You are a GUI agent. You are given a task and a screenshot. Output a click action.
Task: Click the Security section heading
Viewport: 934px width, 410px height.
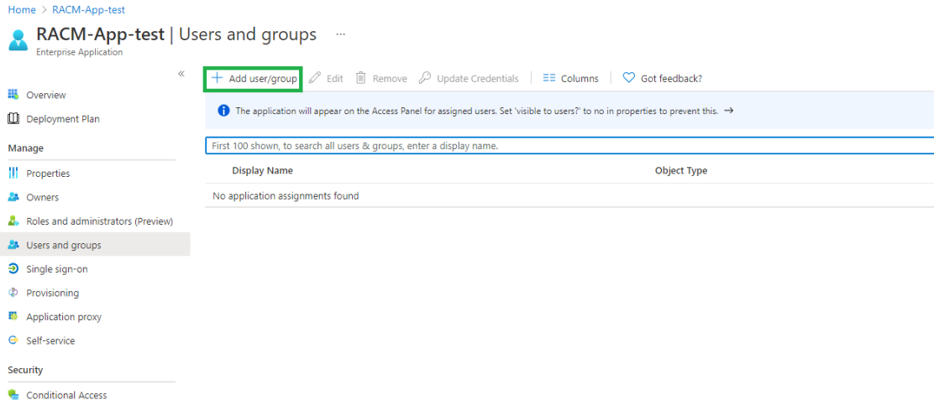pos(25,370)
